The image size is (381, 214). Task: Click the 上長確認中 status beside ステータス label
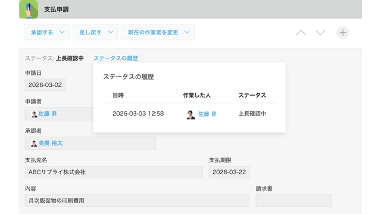[x=70, y=58]
